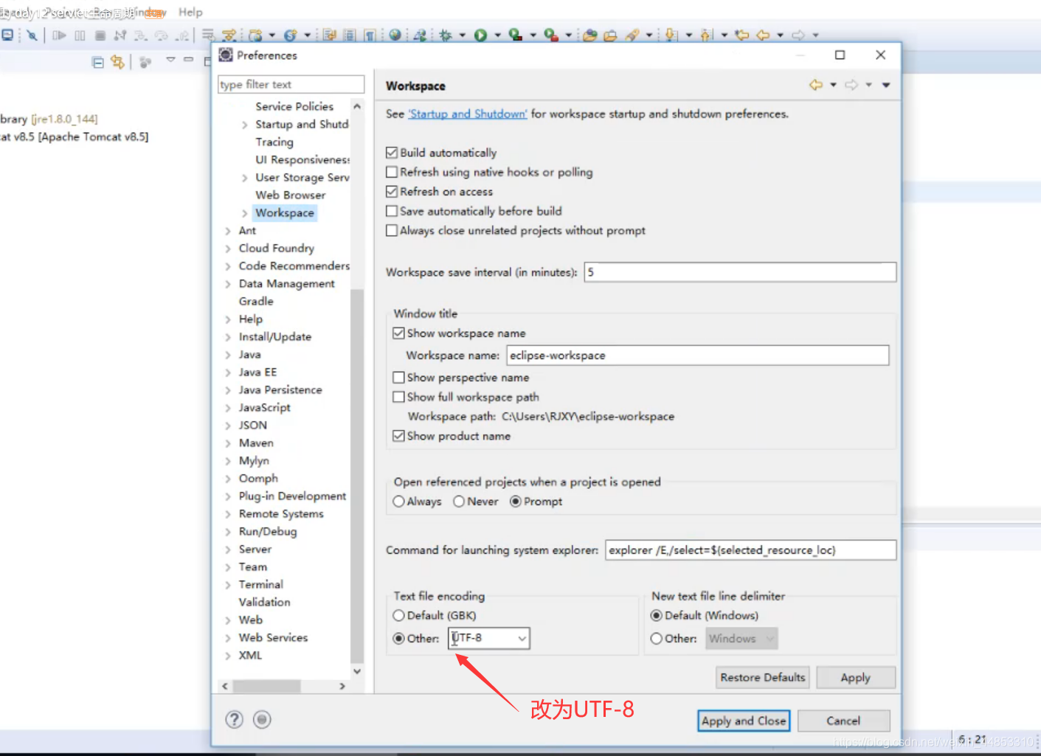Click the Terminate stop icon in toolbar

[x=100, y=35]
